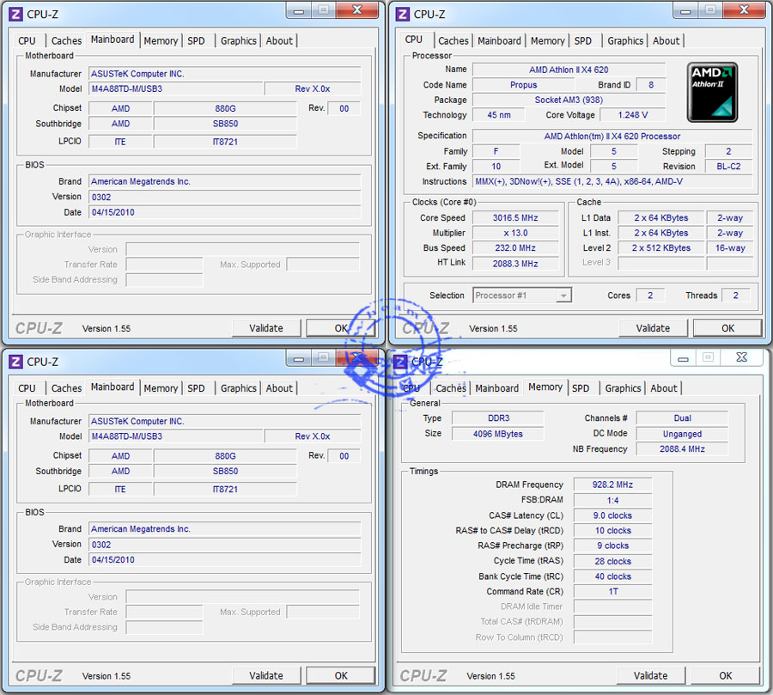Screen dimensions: 773x695
Task: Click OK in bottom-left Mainboard window
Action: coord(341,675)
